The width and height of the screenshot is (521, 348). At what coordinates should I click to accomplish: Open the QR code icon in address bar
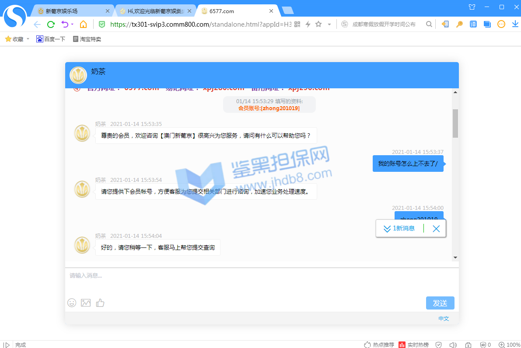297,24
